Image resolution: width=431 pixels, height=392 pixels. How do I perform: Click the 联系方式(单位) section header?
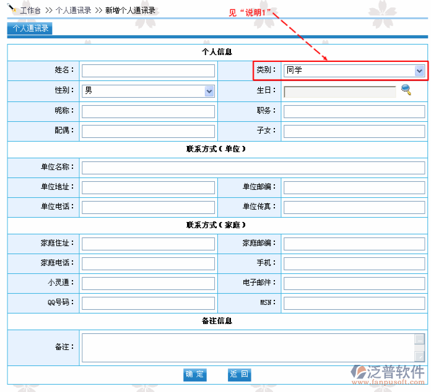click(x=215, y=149)
